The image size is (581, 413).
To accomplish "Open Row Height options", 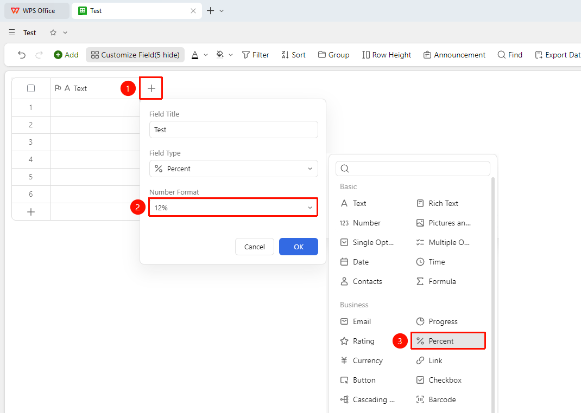I will coord(387,55).
